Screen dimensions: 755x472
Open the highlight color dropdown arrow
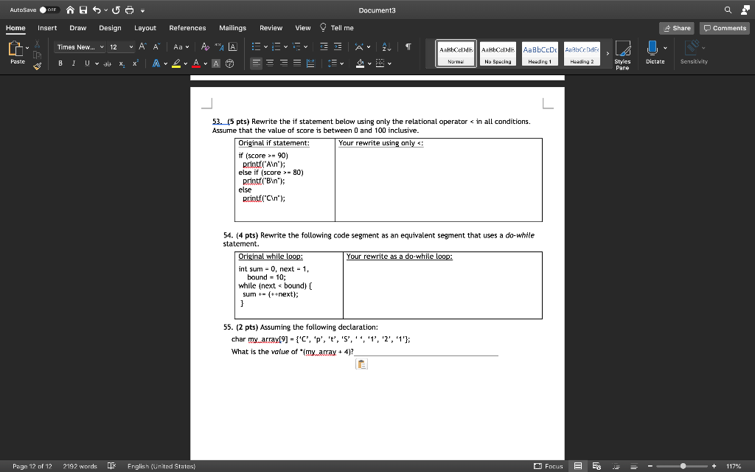pos(185,63)
